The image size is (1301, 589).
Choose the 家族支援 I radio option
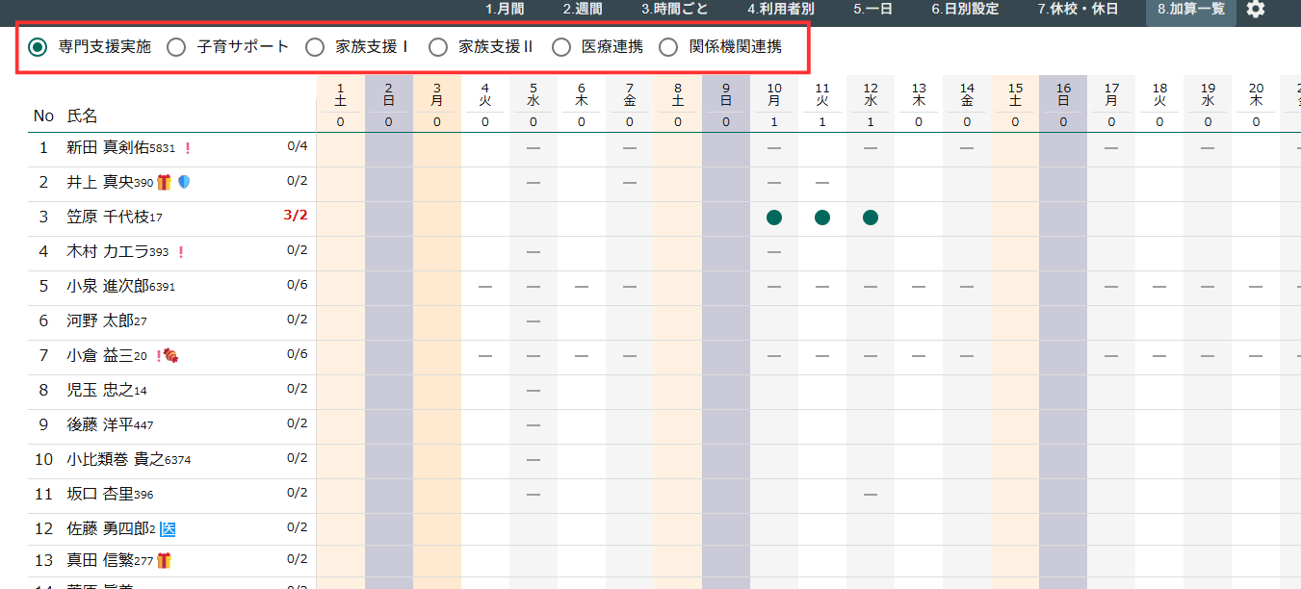(x=315, y=47)
